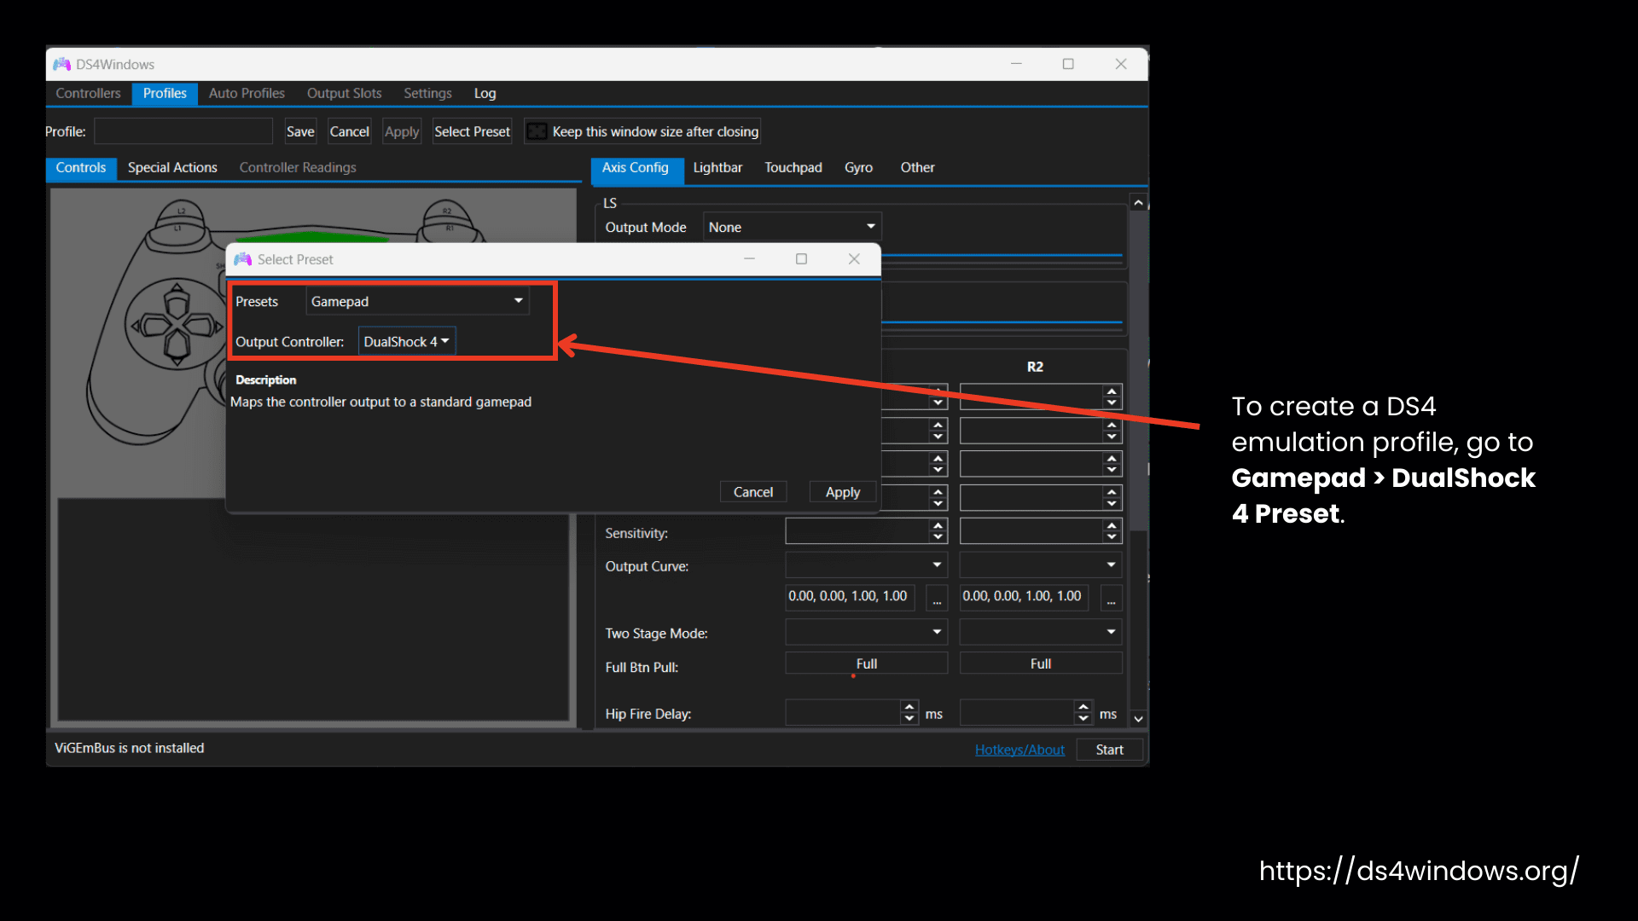Switch to the Controllers tab

pos(88,93)
